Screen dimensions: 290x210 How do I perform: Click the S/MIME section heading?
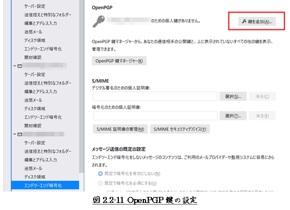(100, 81)
